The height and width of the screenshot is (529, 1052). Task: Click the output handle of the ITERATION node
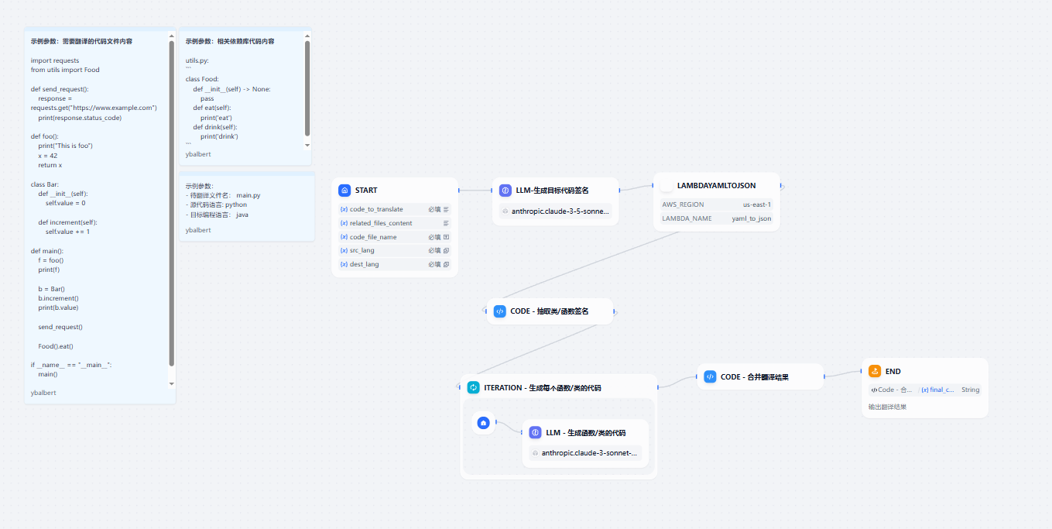(658, 387)
